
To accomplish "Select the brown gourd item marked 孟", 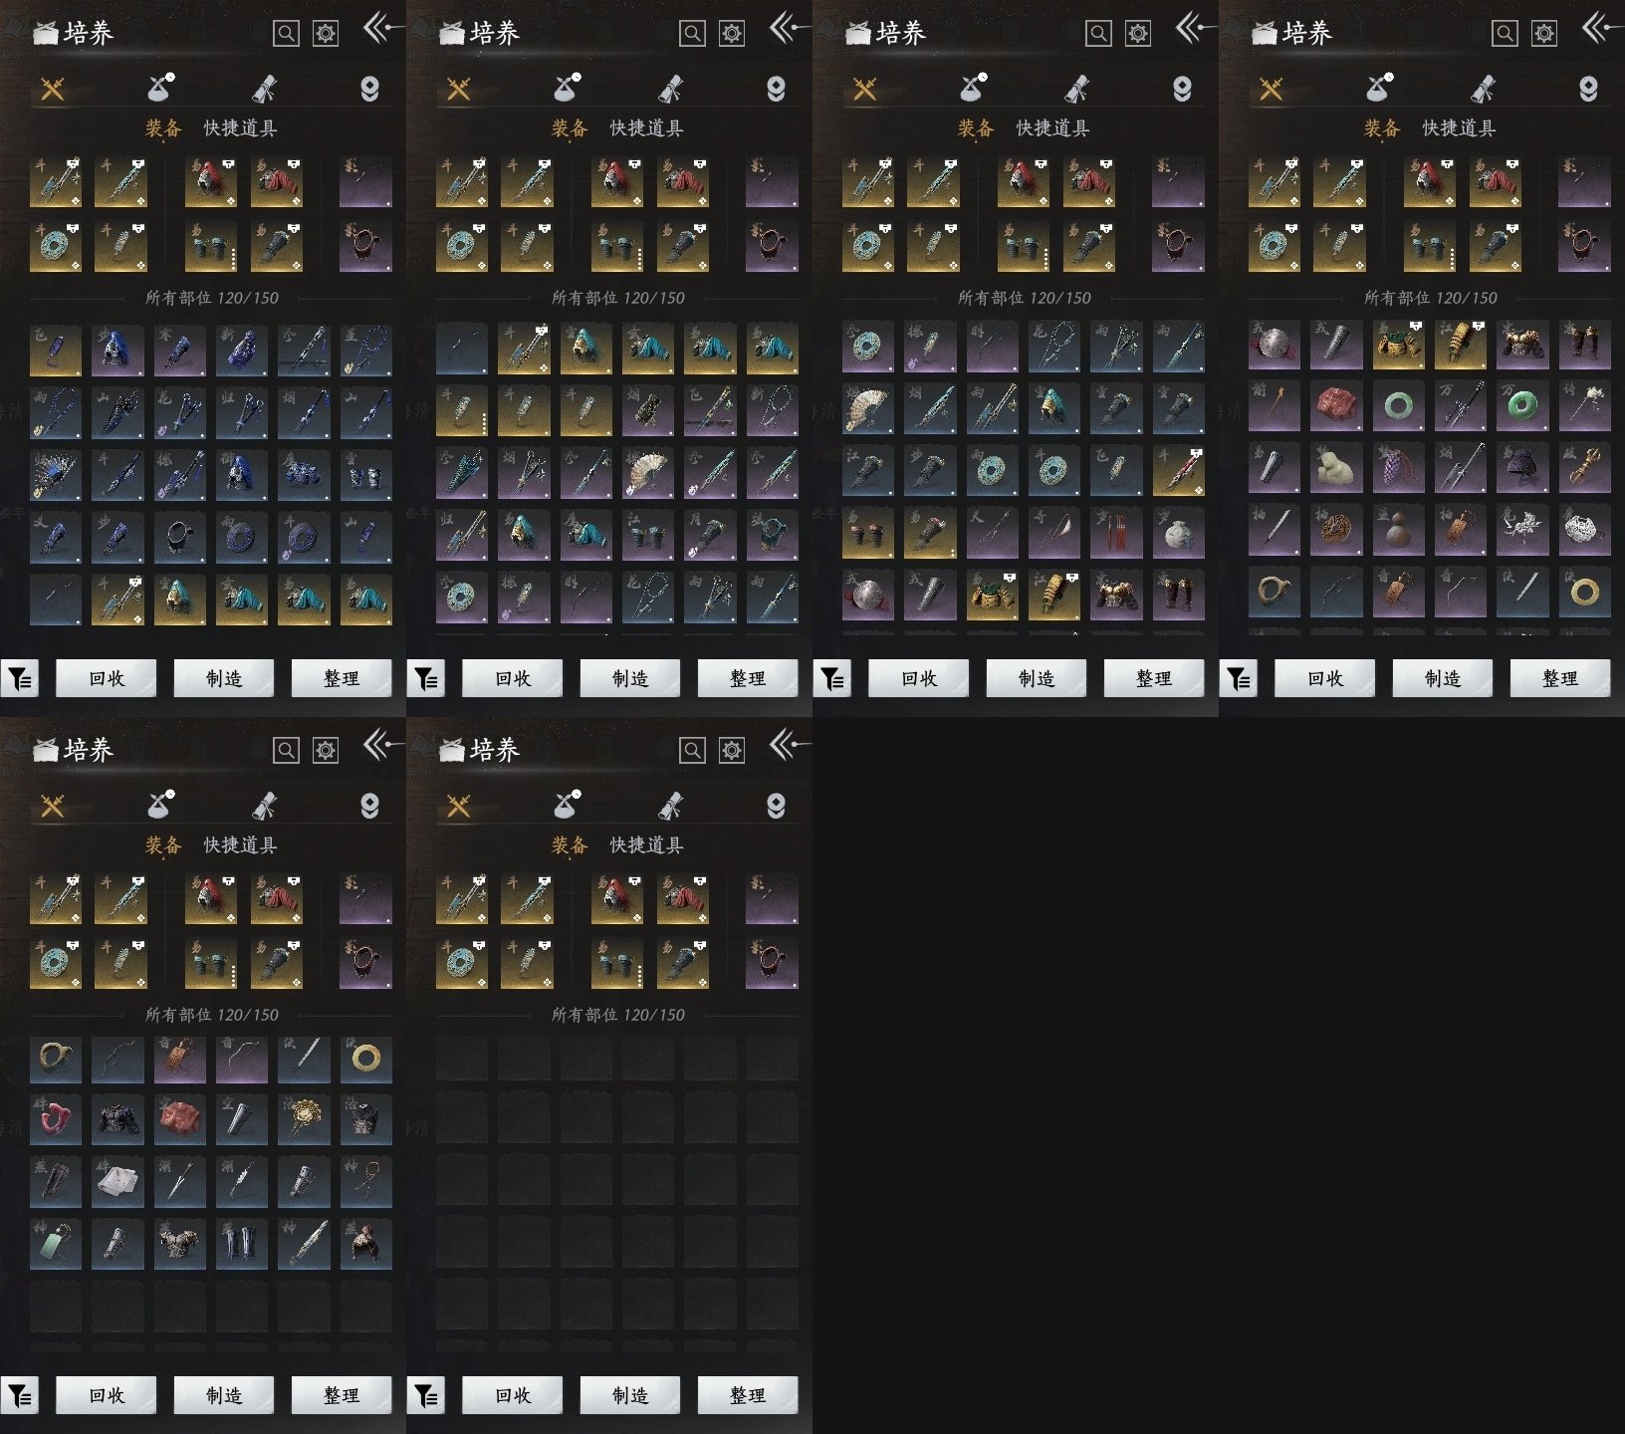I will pyautogui.click(x=1398, y=530).
